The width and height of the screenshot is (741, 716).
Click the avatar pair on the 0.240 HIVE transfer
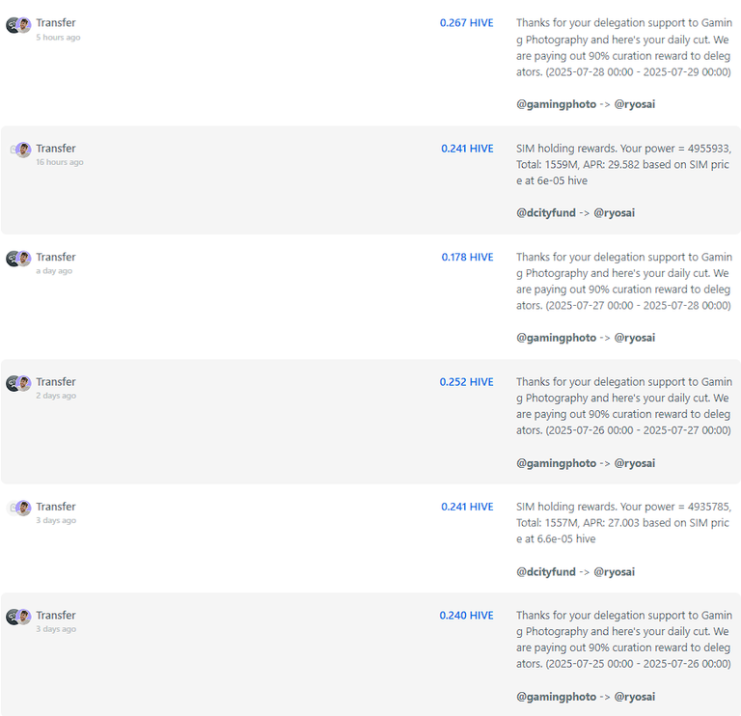[18, 617]
